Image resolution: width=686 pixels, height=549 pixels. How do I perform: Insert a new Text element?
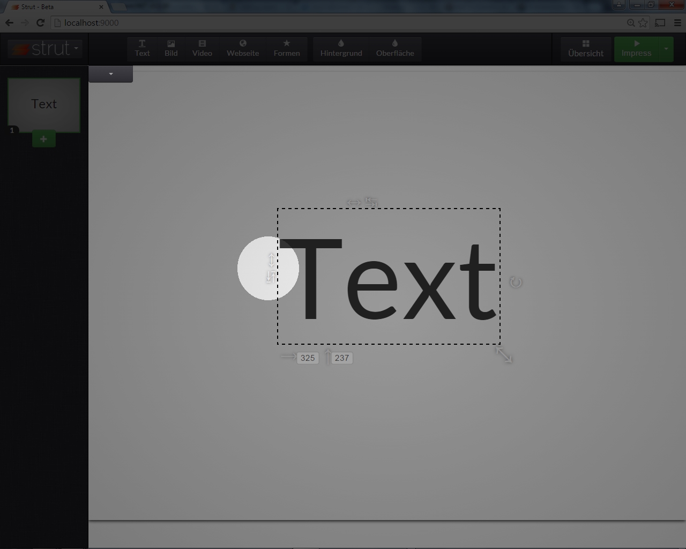coord(142,48)
